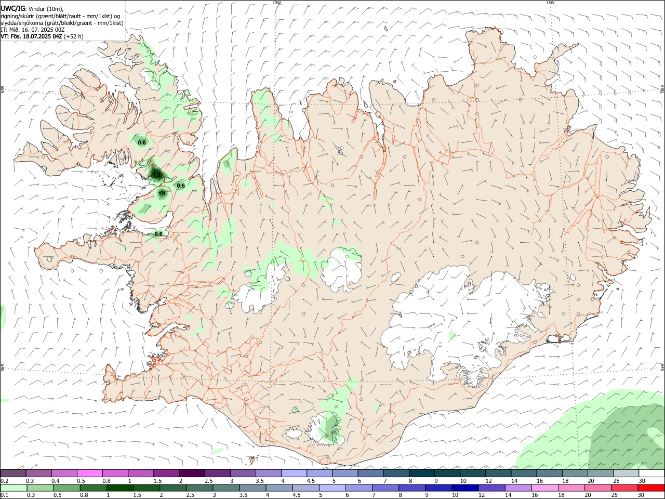Click the 4.5 value label under the top legend row
The image size is (665, 499).
tap(311, 481)
